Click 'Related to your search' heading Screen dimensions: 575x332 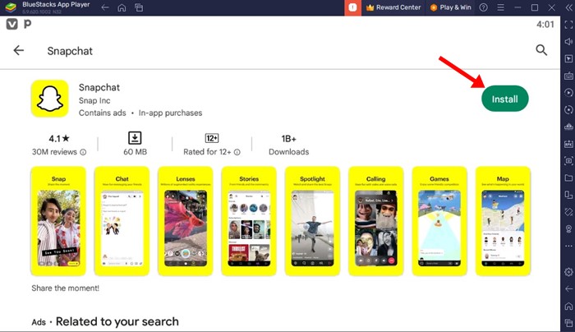(117, 322)
